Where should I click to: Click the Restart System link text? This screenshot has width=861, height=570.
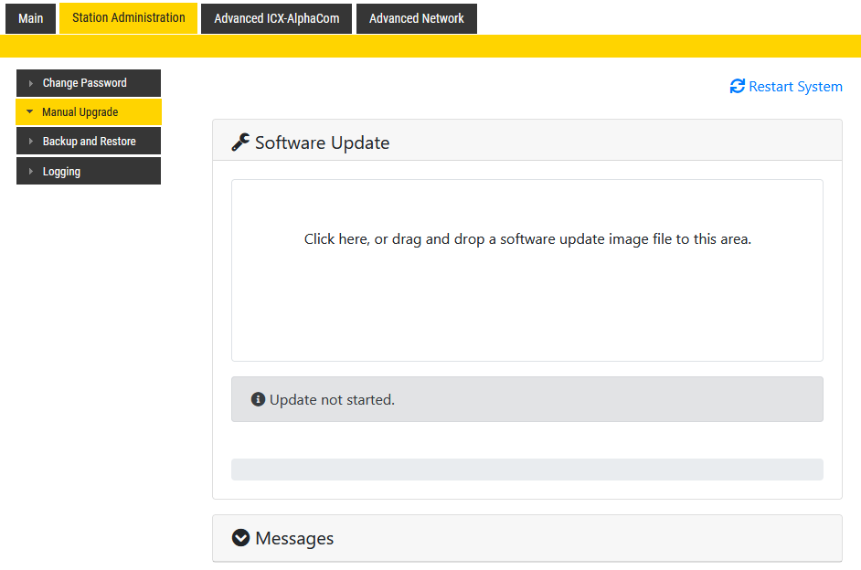(x=795, y=87)
